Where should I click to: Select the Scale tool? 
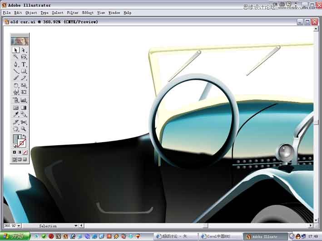pyautogui.click(x=24, y=85)
